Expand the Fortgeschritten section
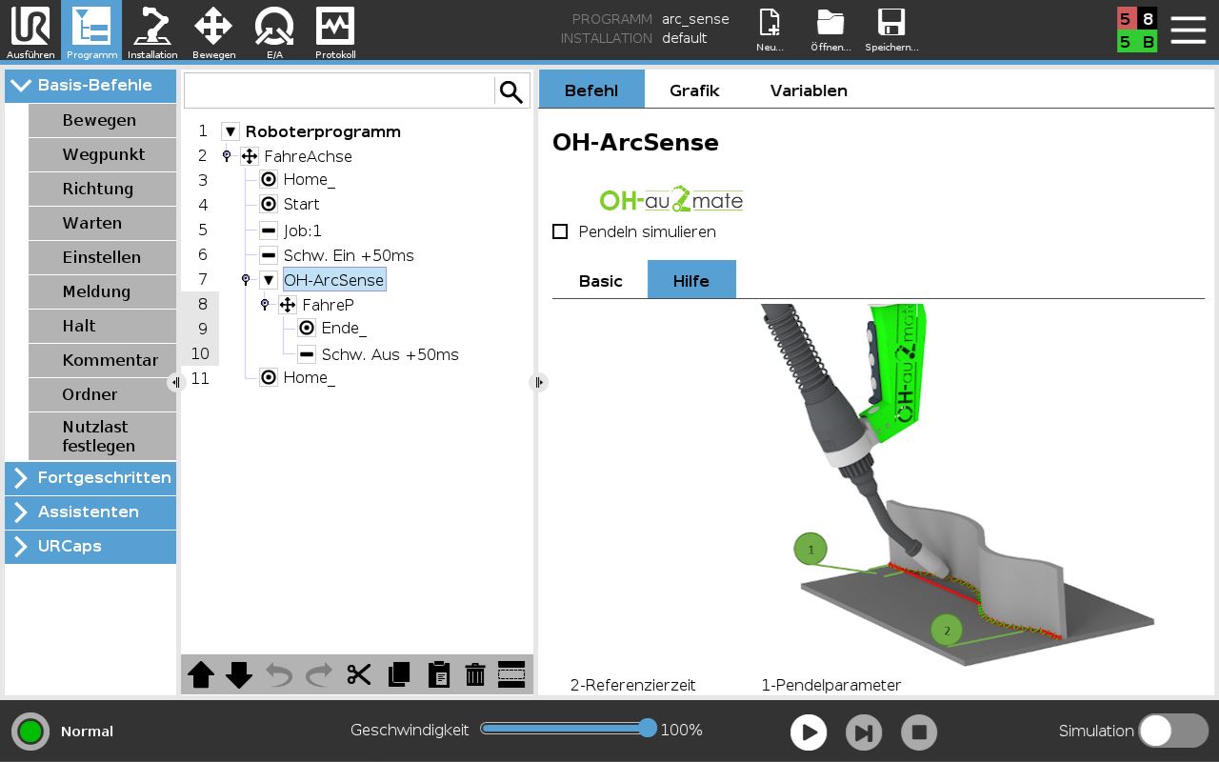 90,477
